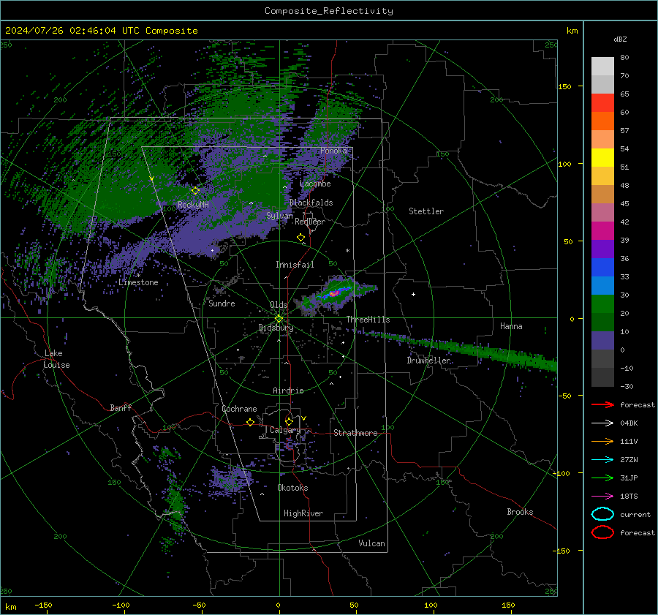Click the Brooks label
Viewport: 658px width, 615px height.
[520, 512]
